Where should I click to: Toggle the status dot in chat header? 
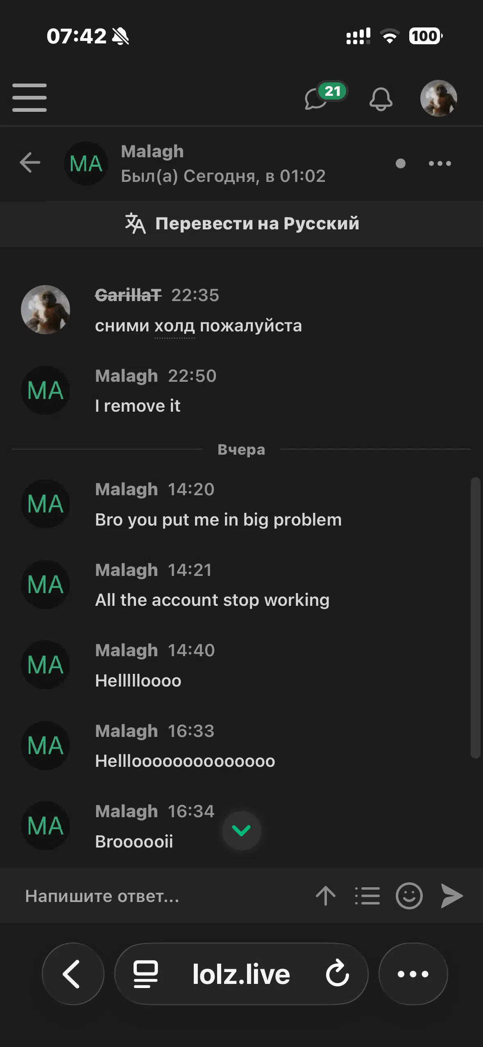[x=401, y=163]
